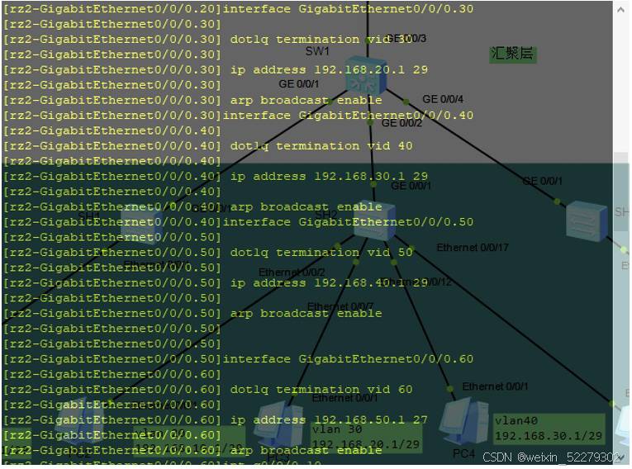The image size is (632, 469).
Task: Select the partially visible PC at right edge
Action: tap(624, 426)
